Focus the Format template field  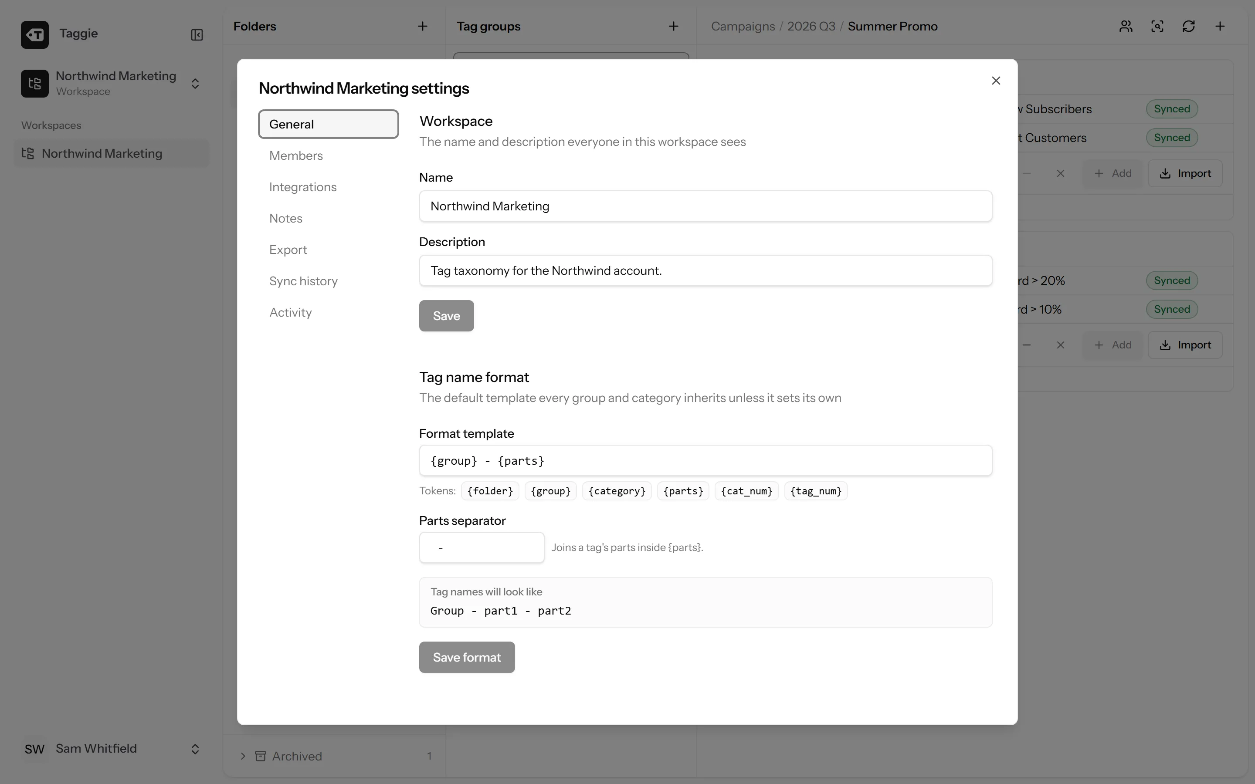pos(706,460)
